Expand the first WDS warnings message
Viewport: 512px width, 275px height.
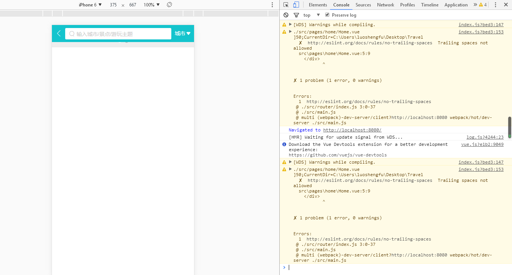click(x=290, y=25)
